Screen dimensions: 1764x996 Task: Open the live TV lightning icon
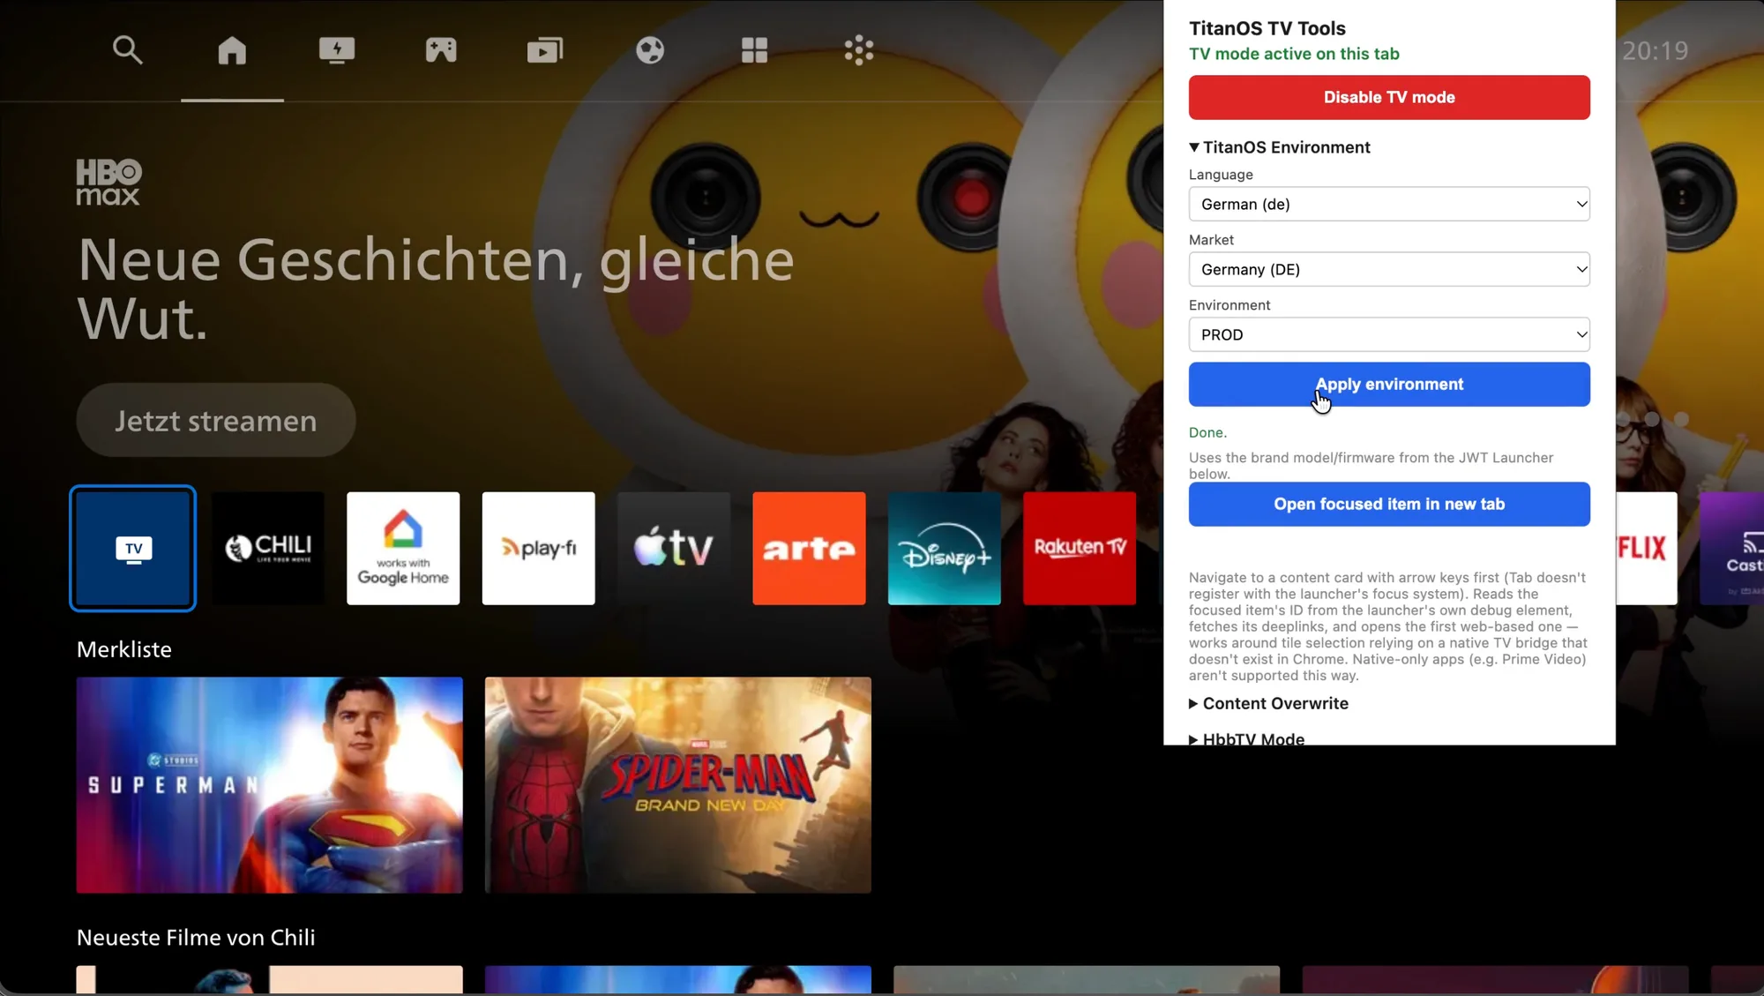(x=337, y=50)
